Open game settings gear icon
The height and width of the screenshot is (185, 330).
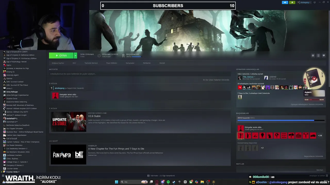click(313, 55)
